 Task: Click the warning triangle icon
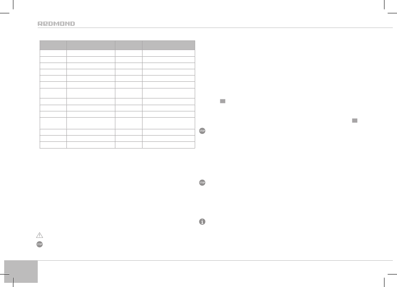coord(40,235)
